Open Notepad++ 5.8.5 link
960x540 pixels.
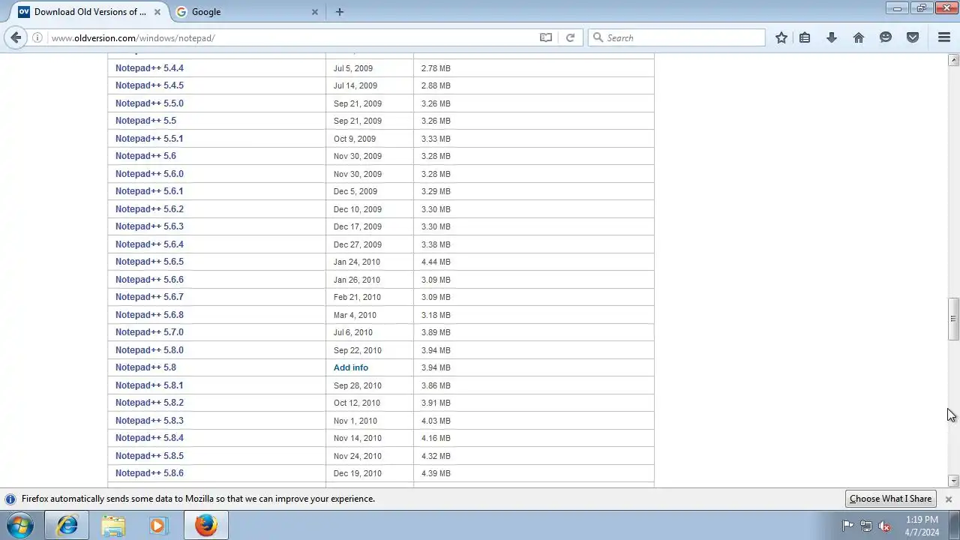tap(149, 456)
